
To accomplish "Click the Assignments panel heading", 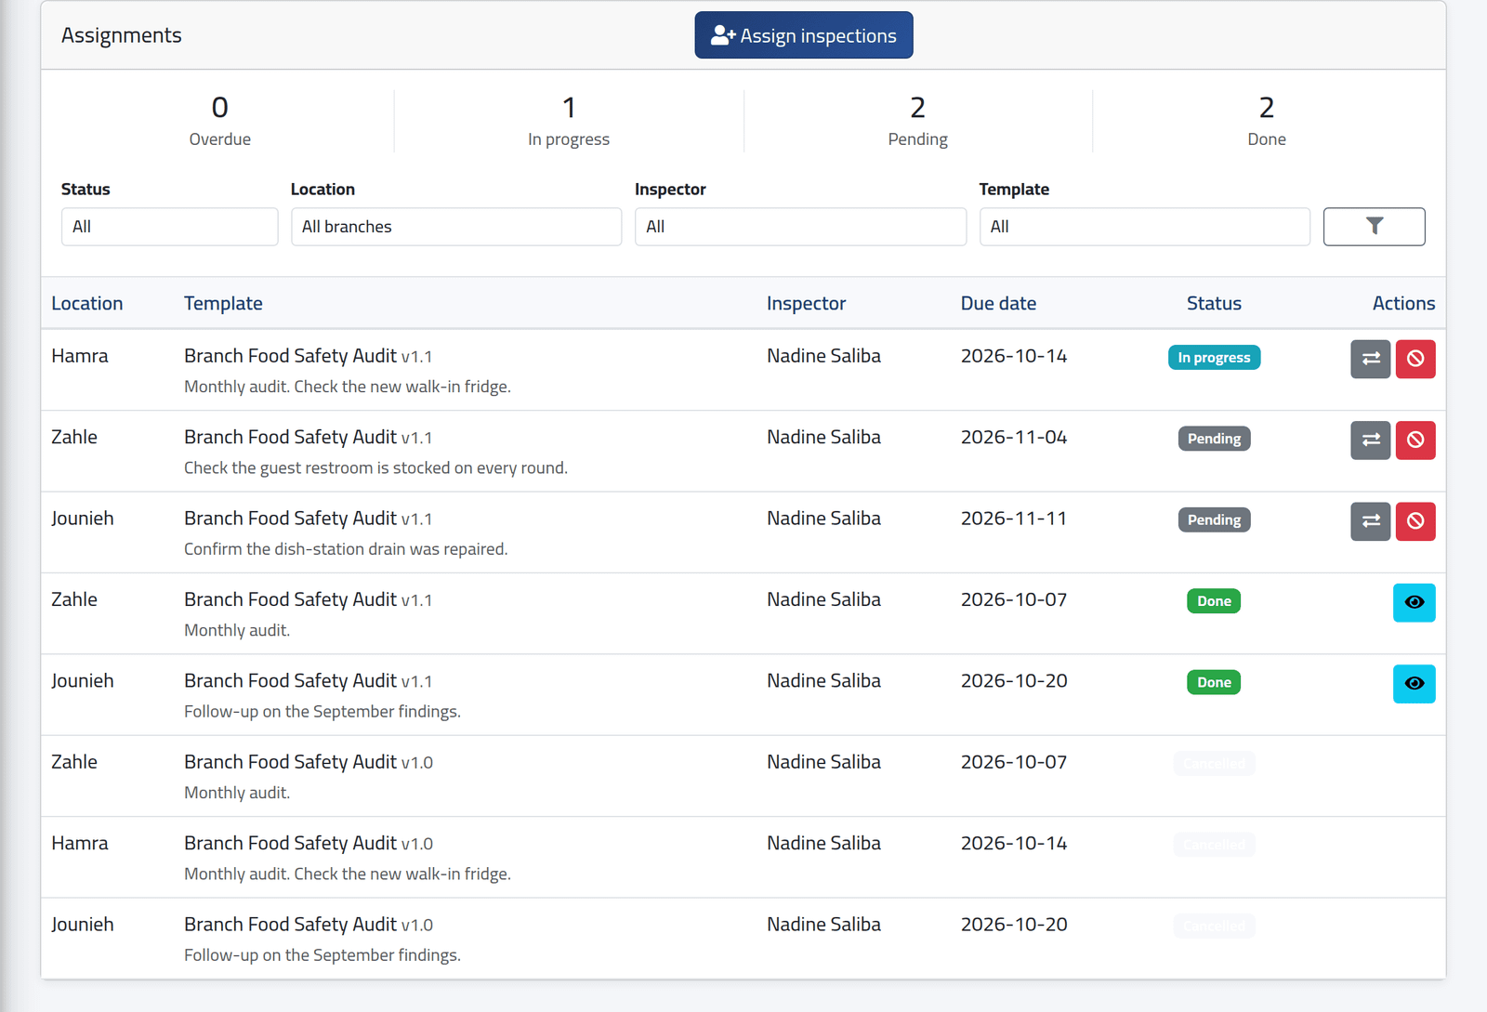I will pos(122,35).
